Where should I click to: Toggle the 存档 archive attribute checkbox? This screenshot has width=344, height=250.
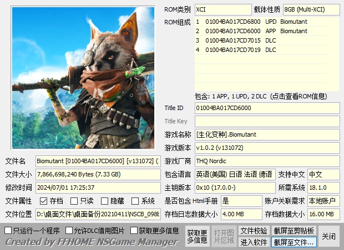[43, 201]
